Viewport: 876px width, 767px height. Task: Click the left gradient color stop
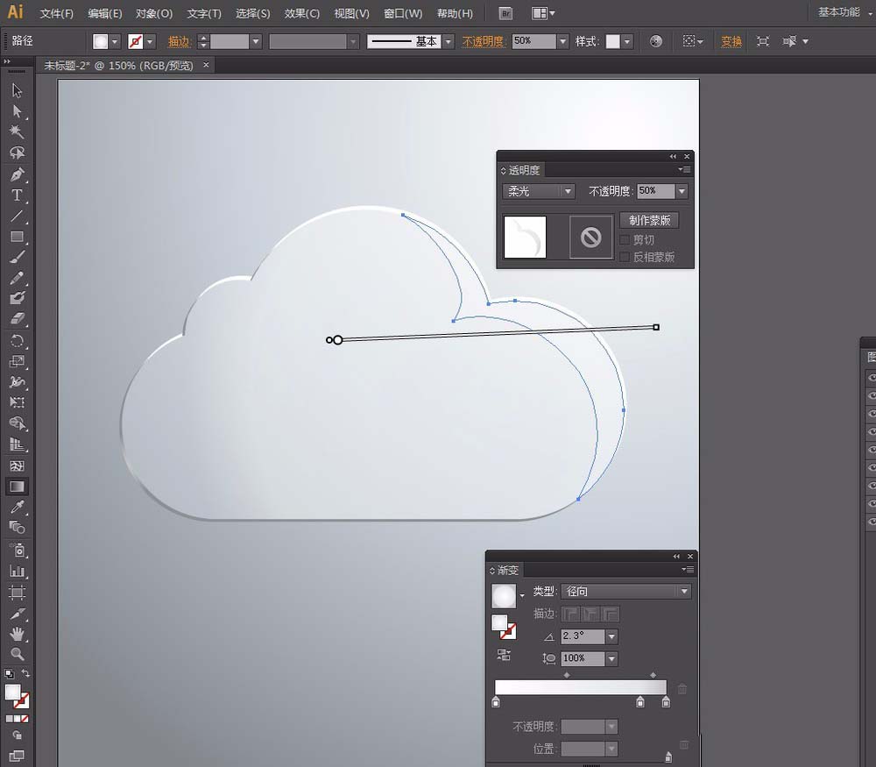(496, 701)
